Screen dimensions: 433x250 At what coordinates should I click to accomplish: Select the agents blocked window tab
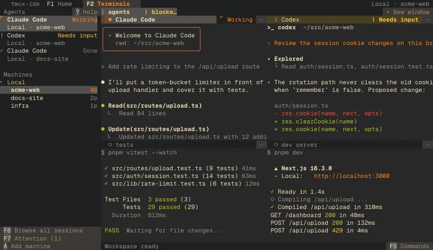click(139, 12)
